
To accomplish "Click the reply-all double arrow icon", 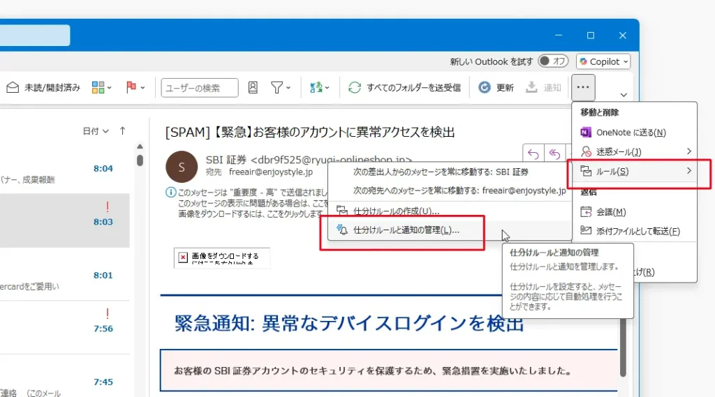I will [554, 153].
